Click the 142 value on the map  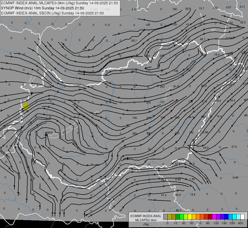pyautogui.click(x=191, y=132)
